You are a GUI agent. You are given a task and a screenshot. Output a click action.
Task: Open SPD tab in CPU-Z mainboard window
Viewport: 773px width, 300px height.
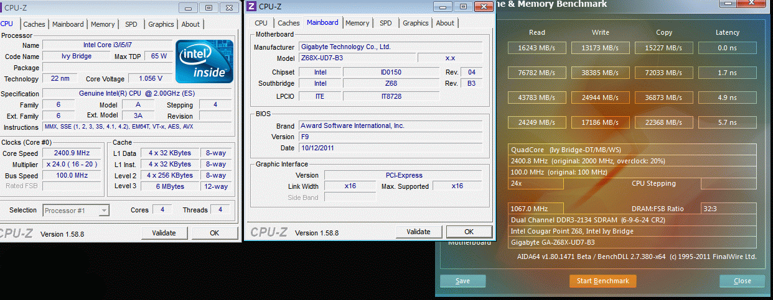[386, 23]
